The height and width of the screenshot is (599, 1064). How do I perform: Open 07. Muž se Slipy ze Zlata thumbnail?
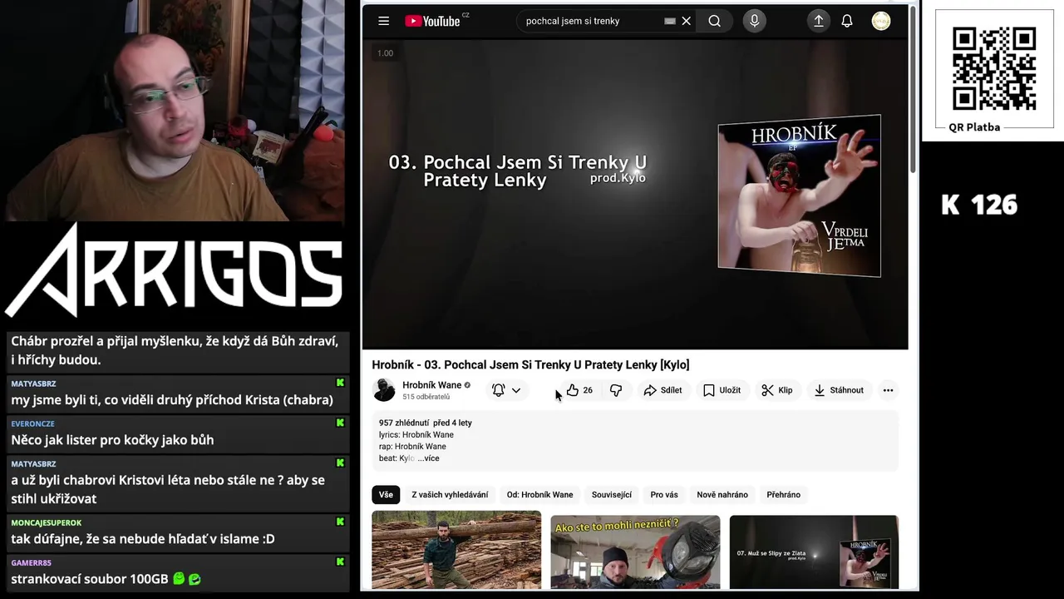[814, 552]
